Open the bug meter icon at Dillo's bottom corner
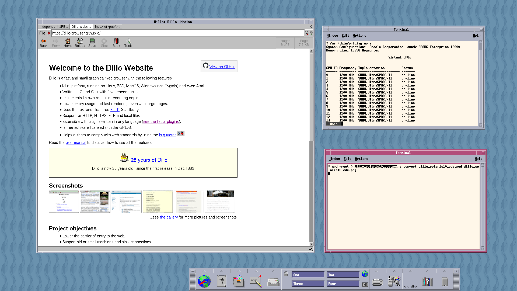The width and height of the screenshot is (517, 291). (x=311, y=249)
